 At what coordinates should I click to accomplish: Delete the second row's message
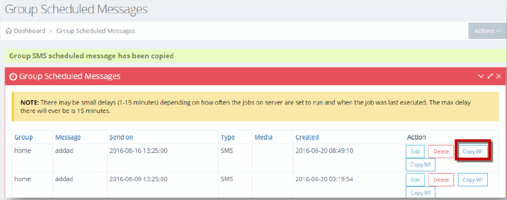pyautogui.click(x=441, y=180)
